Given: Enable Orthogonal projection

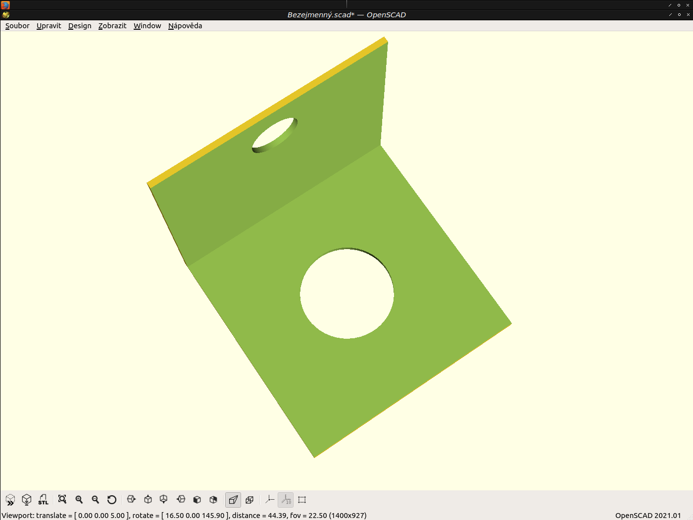Looking at the screenshot, I should (249, 500).
